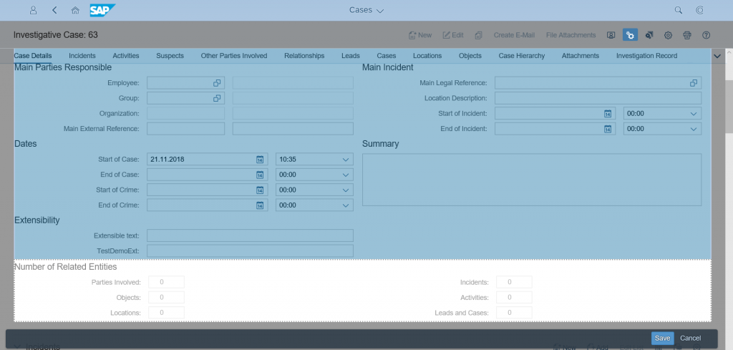
Task: Switch to the Incidents tab
Action: coord(82,56)
